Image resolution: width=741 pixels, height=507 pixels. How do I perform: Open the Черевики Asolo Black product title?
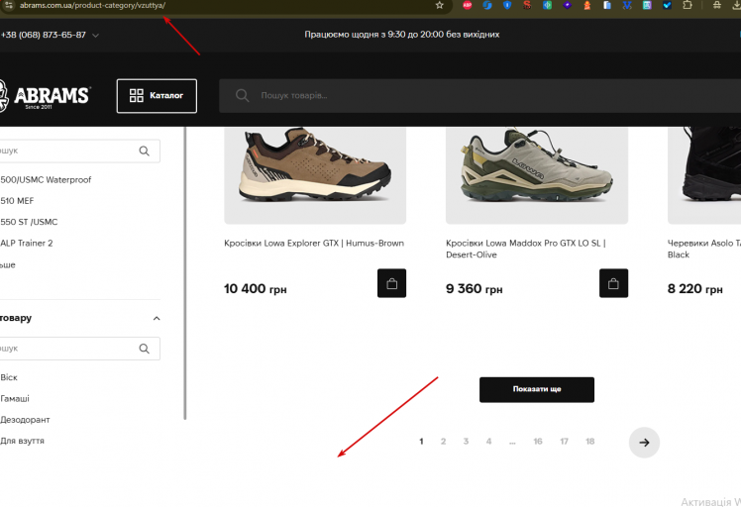point(704,249)
